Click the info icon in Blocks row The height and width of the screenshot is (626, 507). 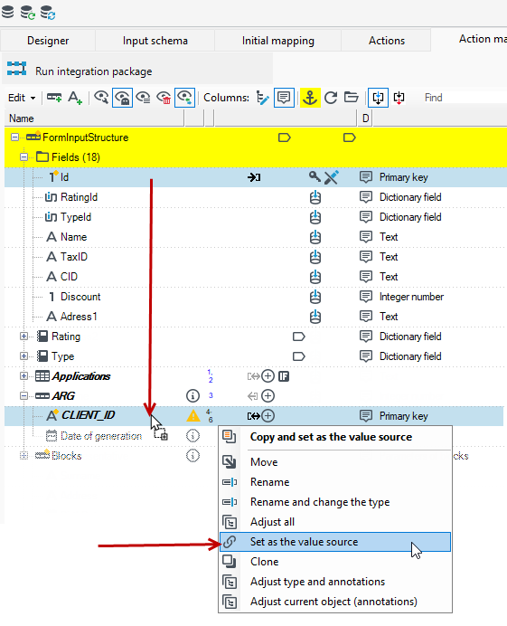[192, 456]
